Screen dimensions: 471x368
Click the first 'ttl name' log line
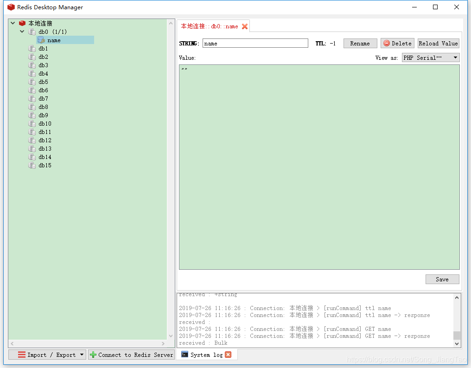(x=285, y=308)
